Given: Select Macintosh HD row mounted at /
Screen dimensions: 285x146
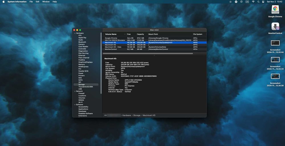Looking at the screenshot, I should click(x=154, y=45).
